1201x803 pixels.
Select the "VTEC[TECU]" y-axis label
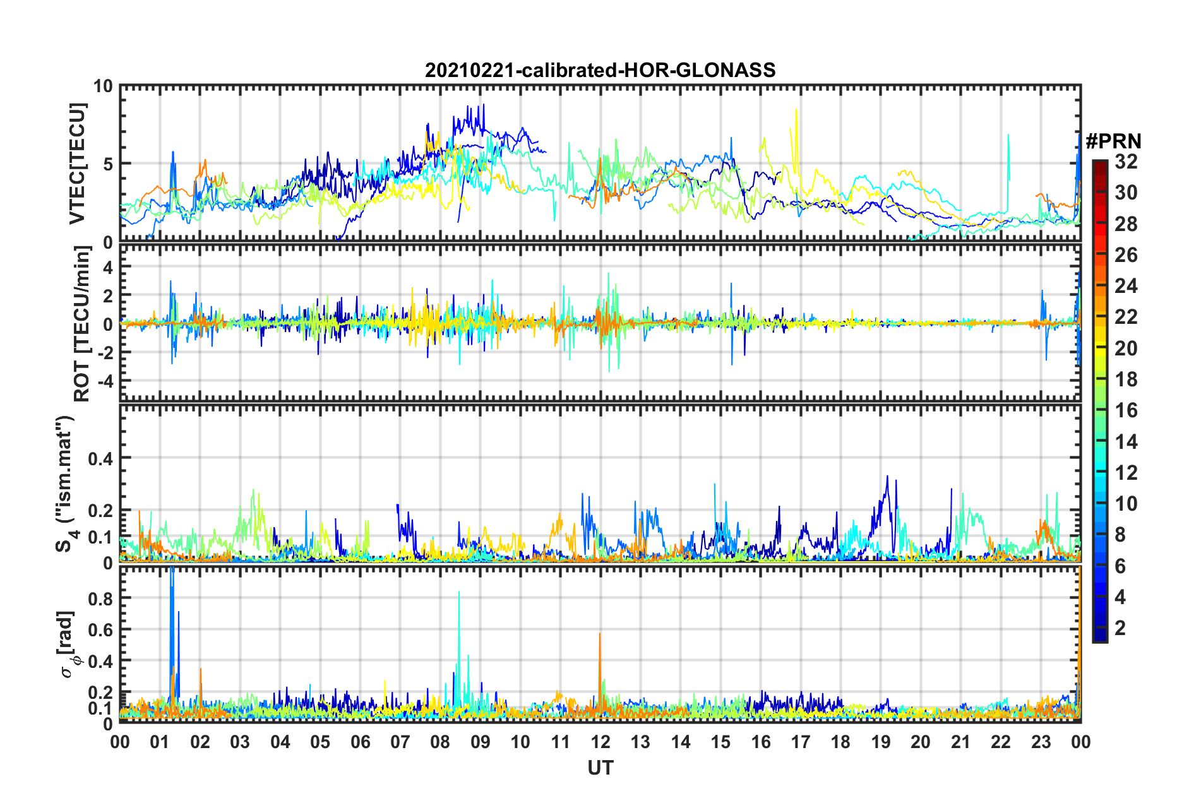pyautogui.click(x=78, y=164)
